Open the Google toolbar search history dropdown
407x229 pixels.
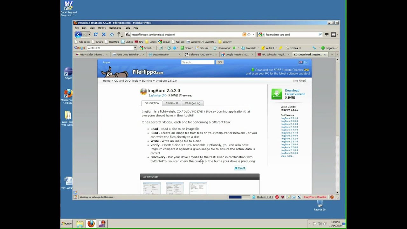pos(135,48)
